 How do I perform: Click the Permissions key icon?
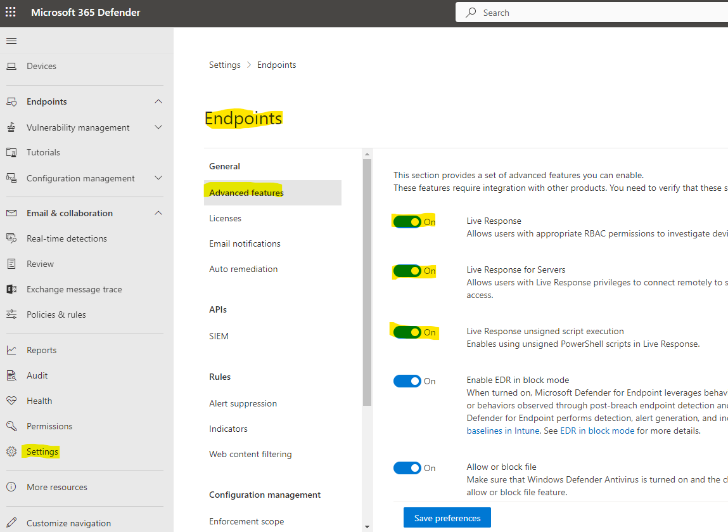pos(11,426)
